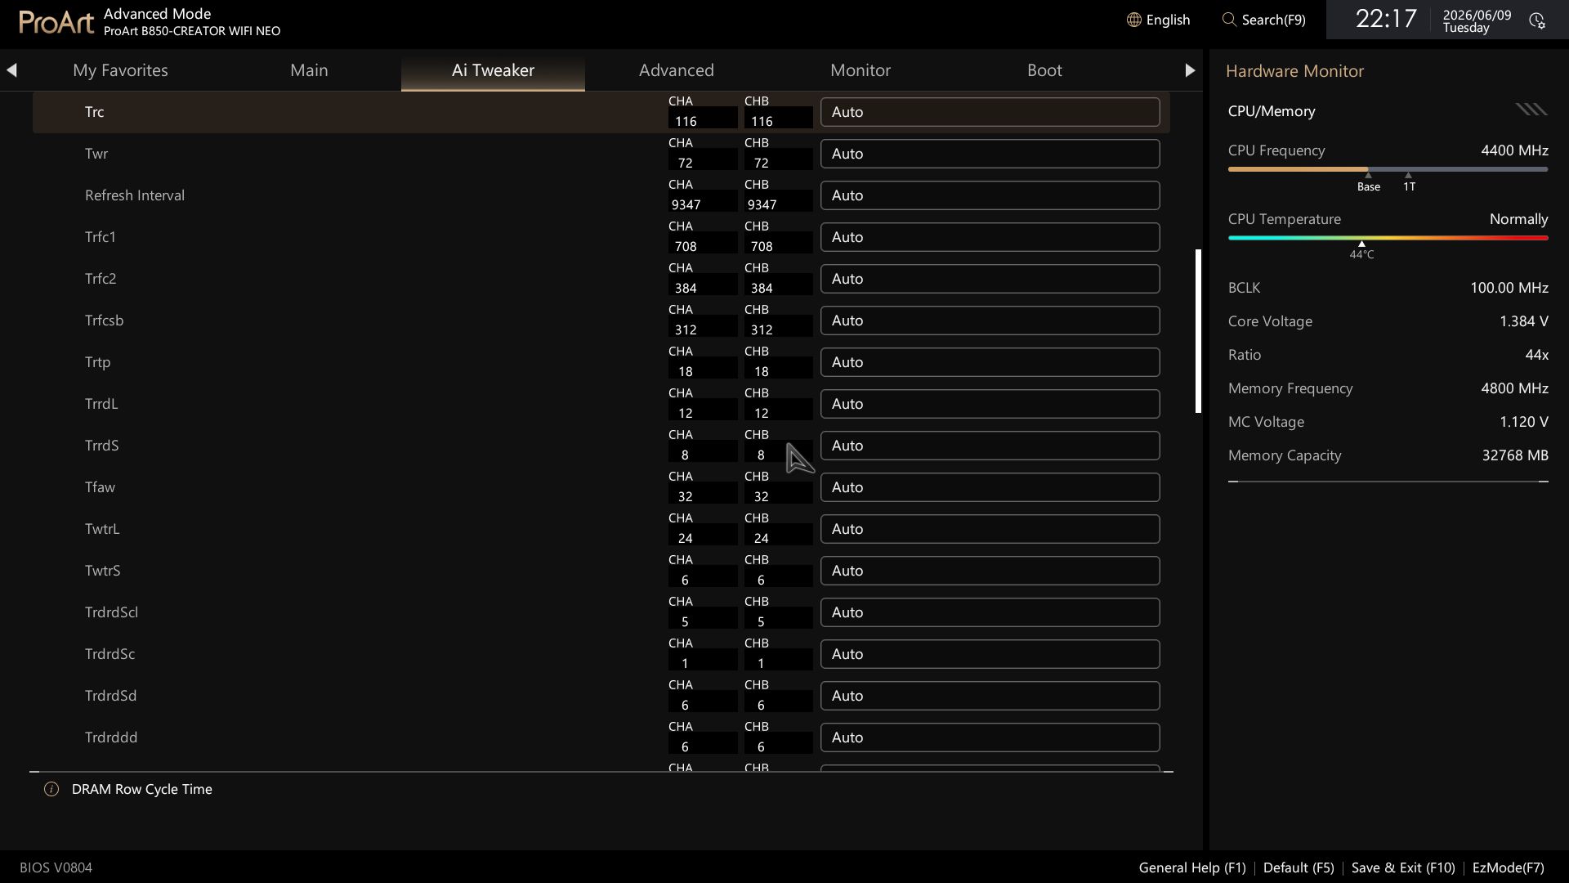Open the clock settings icon beside date
The width and height of the screenshot is (1569, 883).
coord(1537,20)
